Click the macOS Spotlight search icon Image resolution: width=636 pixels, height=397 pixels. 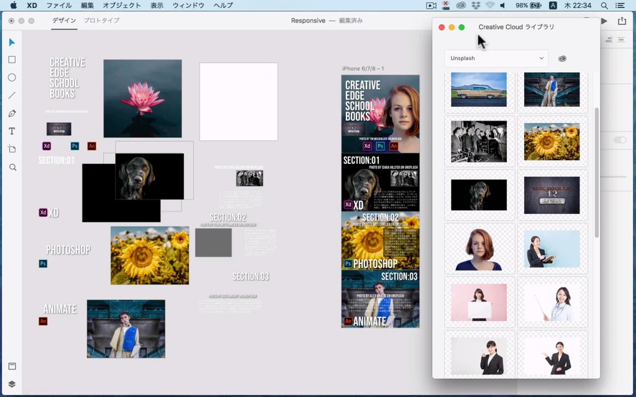(604, 5)
